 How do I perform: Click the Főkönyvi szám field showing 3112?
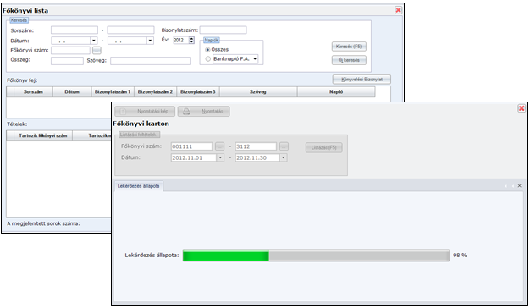pos(256,146)
